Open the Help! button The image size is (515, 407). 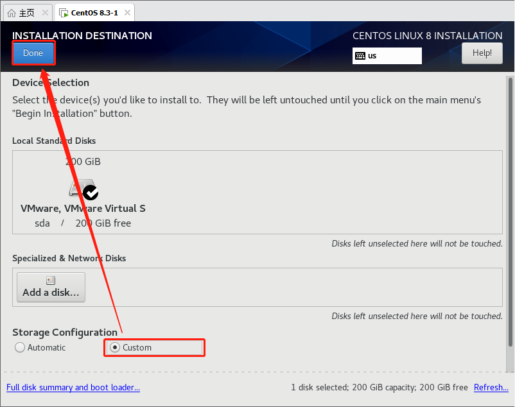(482, 53)
